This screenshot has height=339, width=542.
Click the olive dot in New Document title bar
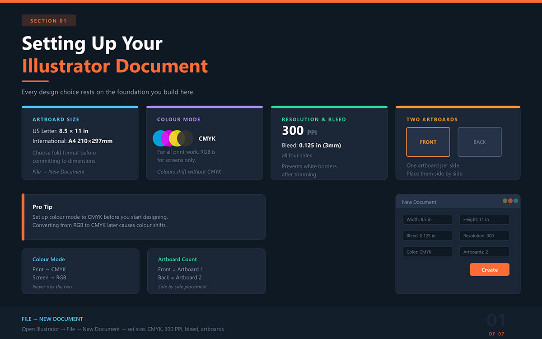[505, 201]
